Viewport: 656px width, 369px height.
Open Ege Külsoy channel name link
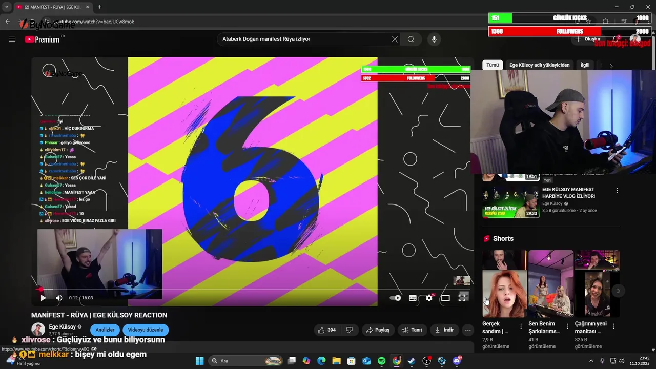pyautogui.click(x=62, y=326)
